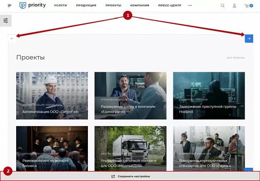
Task: Open Разрешение спора в компании «Единогрупп» card
Action: [x=131, y=95]
